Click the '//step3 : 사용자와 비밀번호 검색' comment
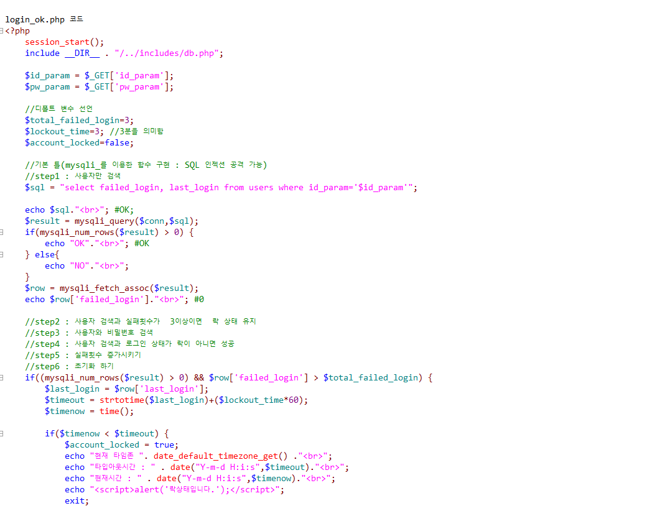 (x=89, y=333)
